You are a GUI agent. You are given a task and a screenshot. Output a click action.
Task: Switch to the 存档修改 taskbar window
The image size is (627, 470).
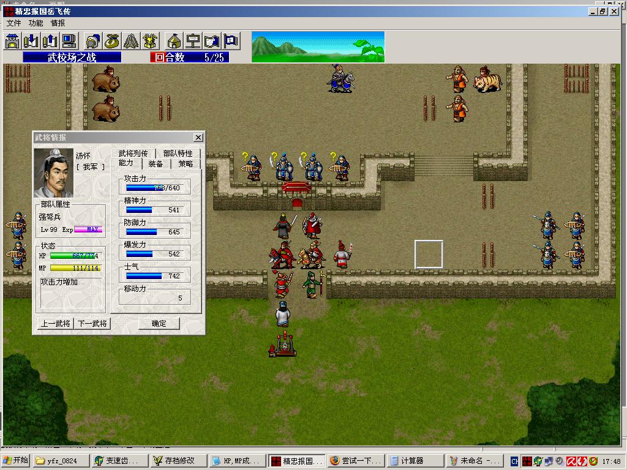[179, 461]
